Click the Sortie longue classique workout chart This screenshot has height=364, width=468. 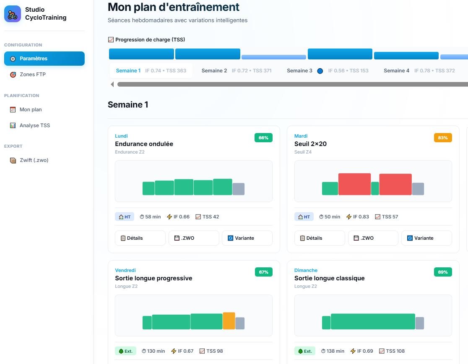pos(373,315)
